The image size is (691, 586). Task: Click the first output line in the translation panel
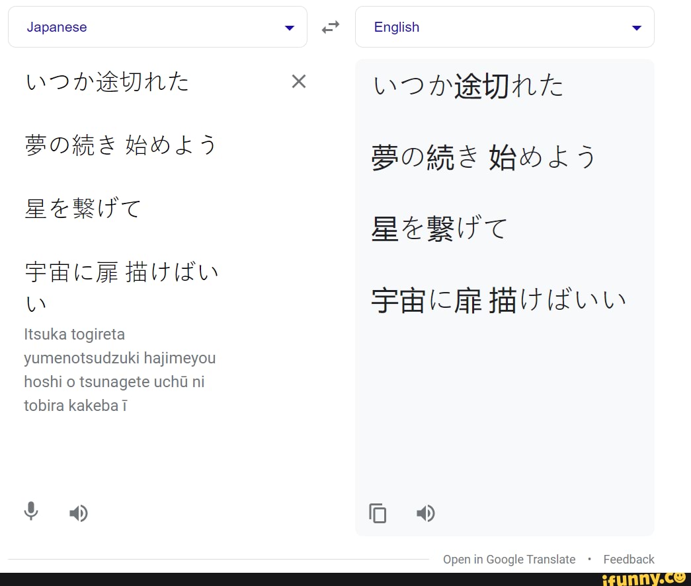(x=468, y=87)
